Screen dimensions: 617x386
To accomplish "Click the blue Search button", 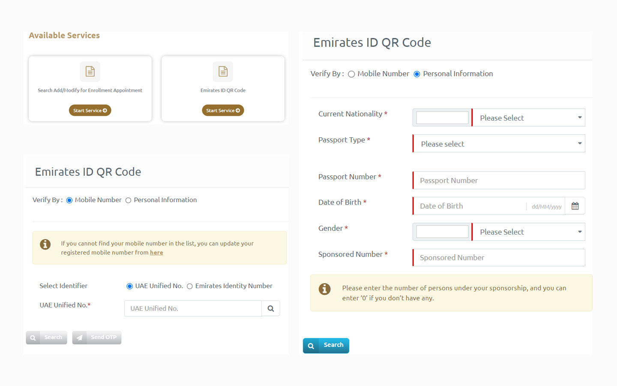I will [x=333, y=345].
